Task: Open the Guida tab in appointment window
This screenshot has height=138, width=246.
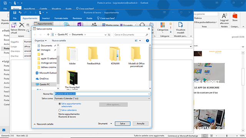Action: click(x=89, y=18)
